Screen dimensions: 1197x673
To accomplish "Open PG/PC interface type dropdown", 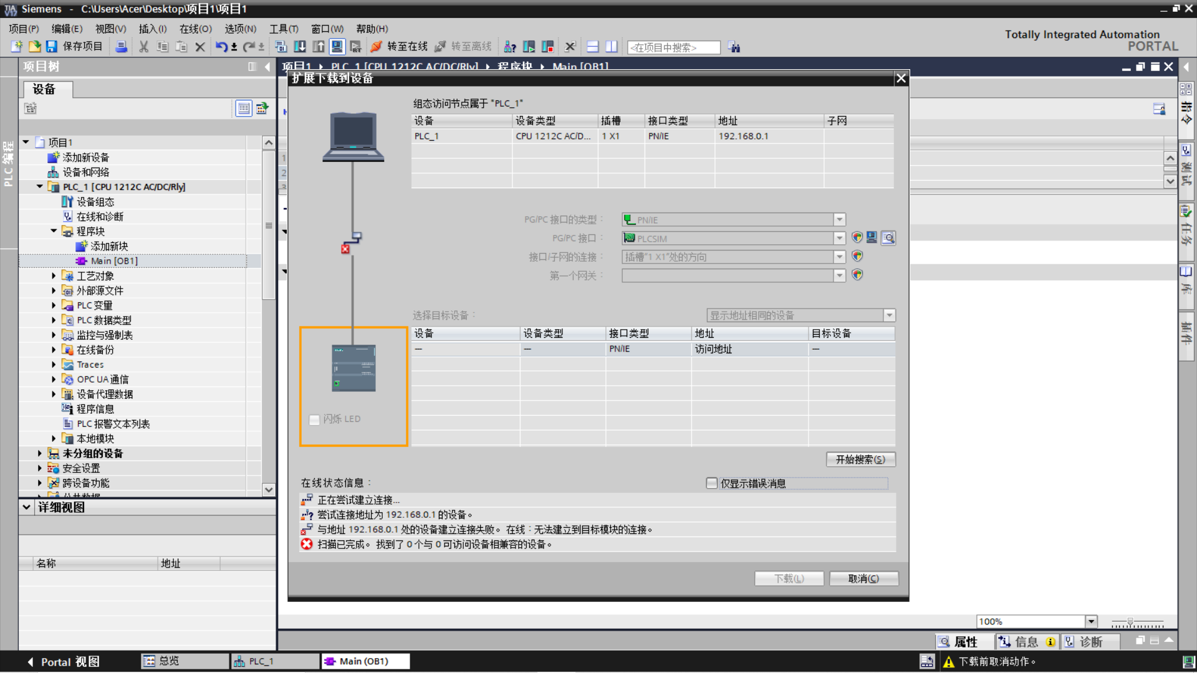I will point(839,219).
